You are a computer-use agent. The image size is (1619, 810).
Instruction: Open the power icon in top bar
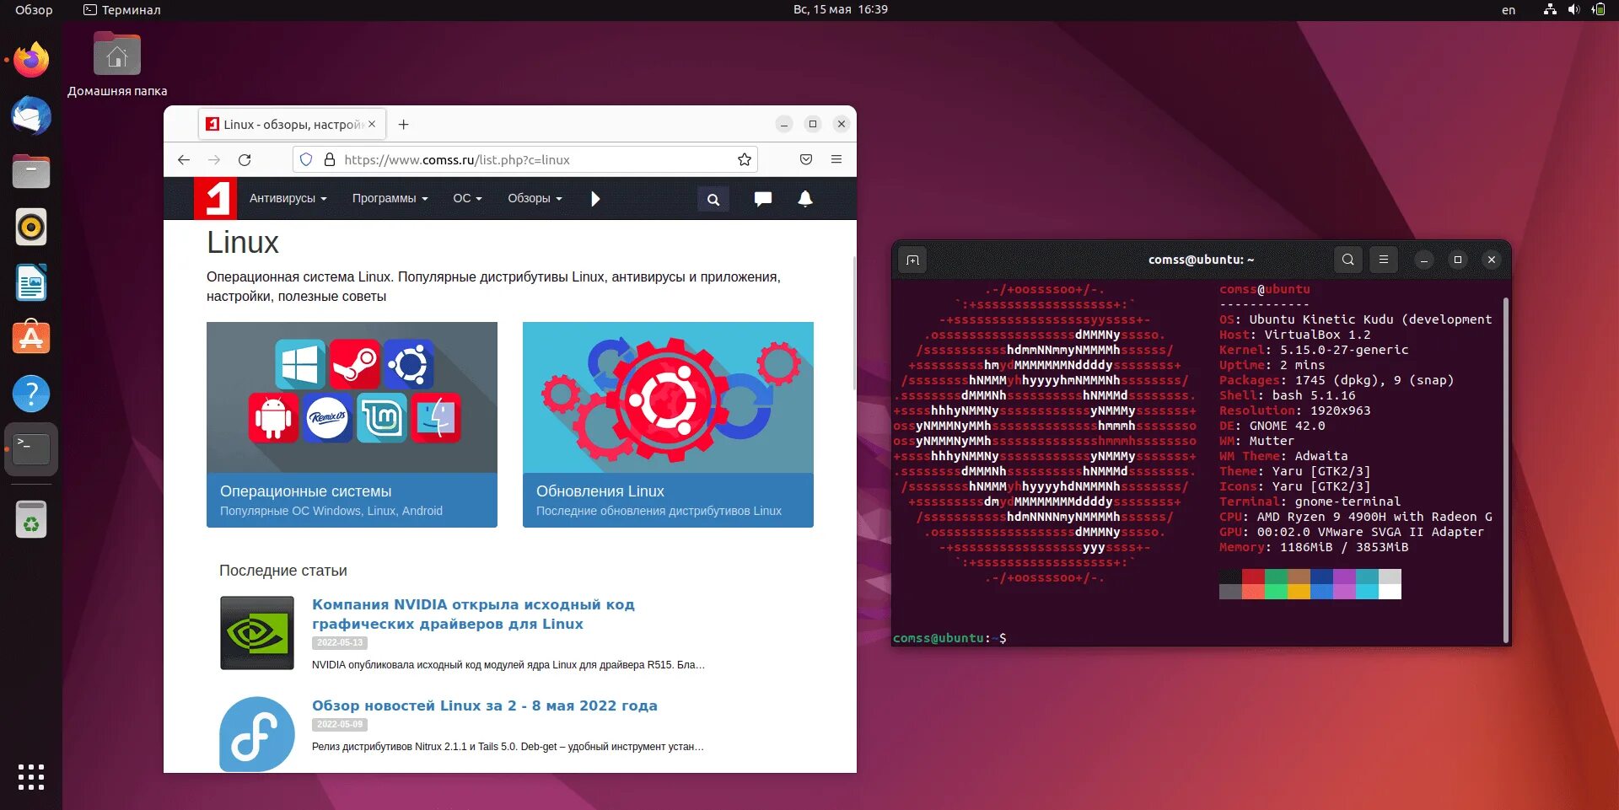1598,10
